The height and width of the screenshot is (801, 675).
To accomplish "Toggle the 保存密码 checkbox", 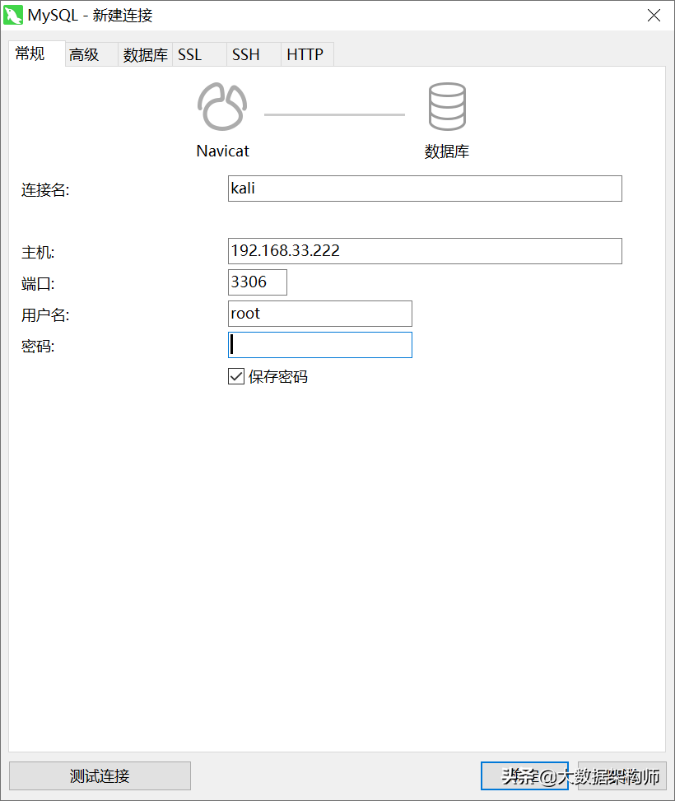I will tap(236, 376).
